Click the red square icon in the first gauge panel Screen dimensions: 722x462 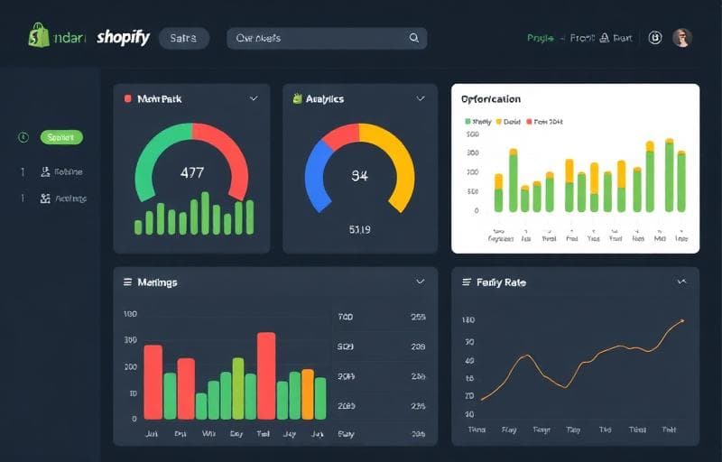(x=127, y=98)
